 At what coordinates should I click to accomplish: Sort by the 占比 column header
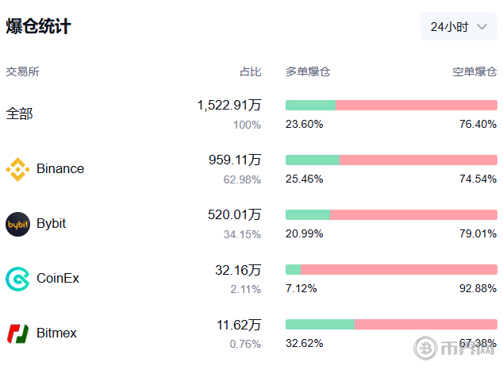click(x=250, y=71)
